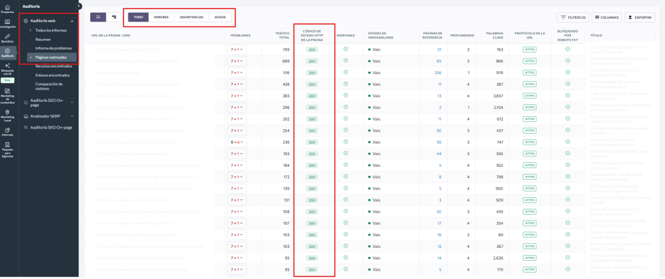
Task: Open Paquete para Agencias in sidebar
Action: [7, 149]
